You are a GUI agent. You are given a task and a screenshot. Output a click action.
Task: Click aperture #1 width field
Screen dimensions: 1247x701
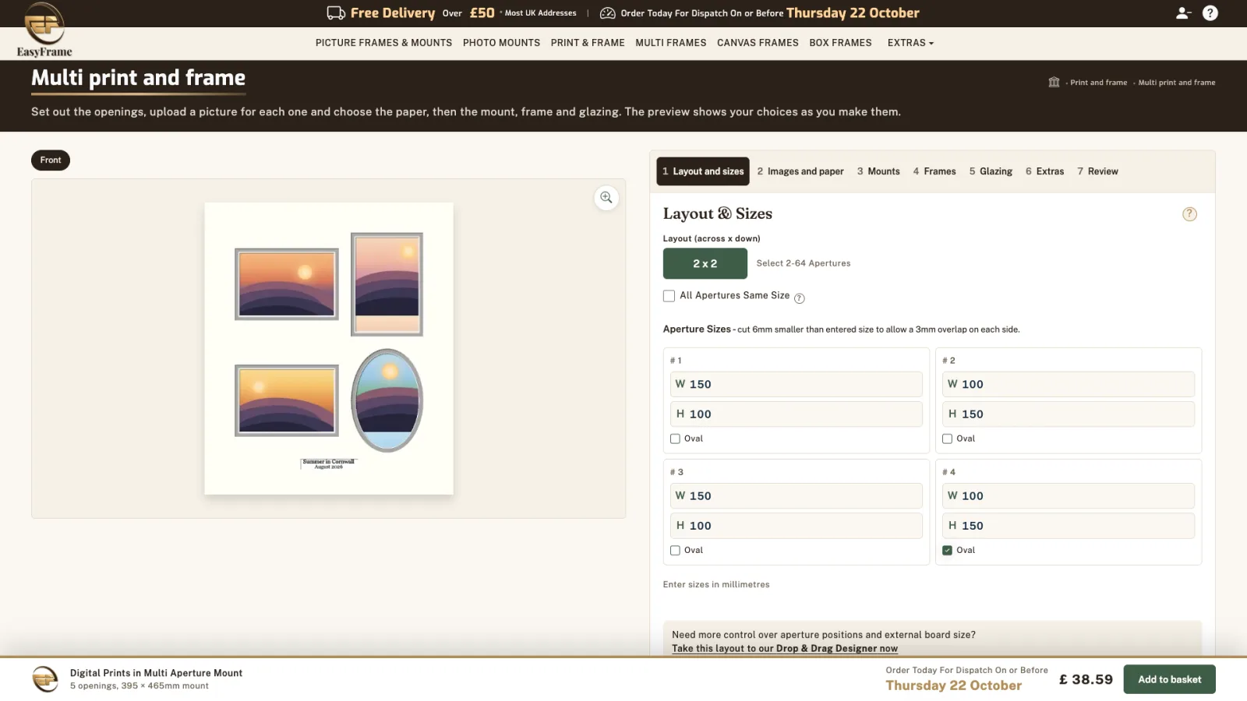tap(796, 385)
